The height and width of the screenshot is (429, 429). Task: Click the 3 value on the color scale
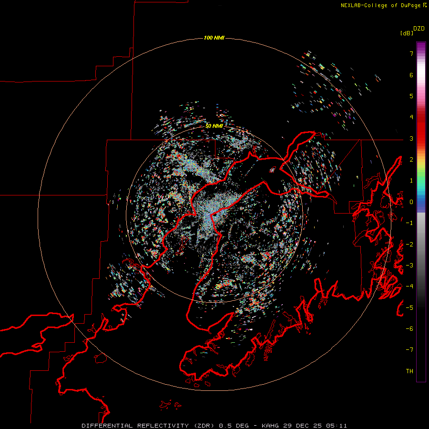pos(411,138)
